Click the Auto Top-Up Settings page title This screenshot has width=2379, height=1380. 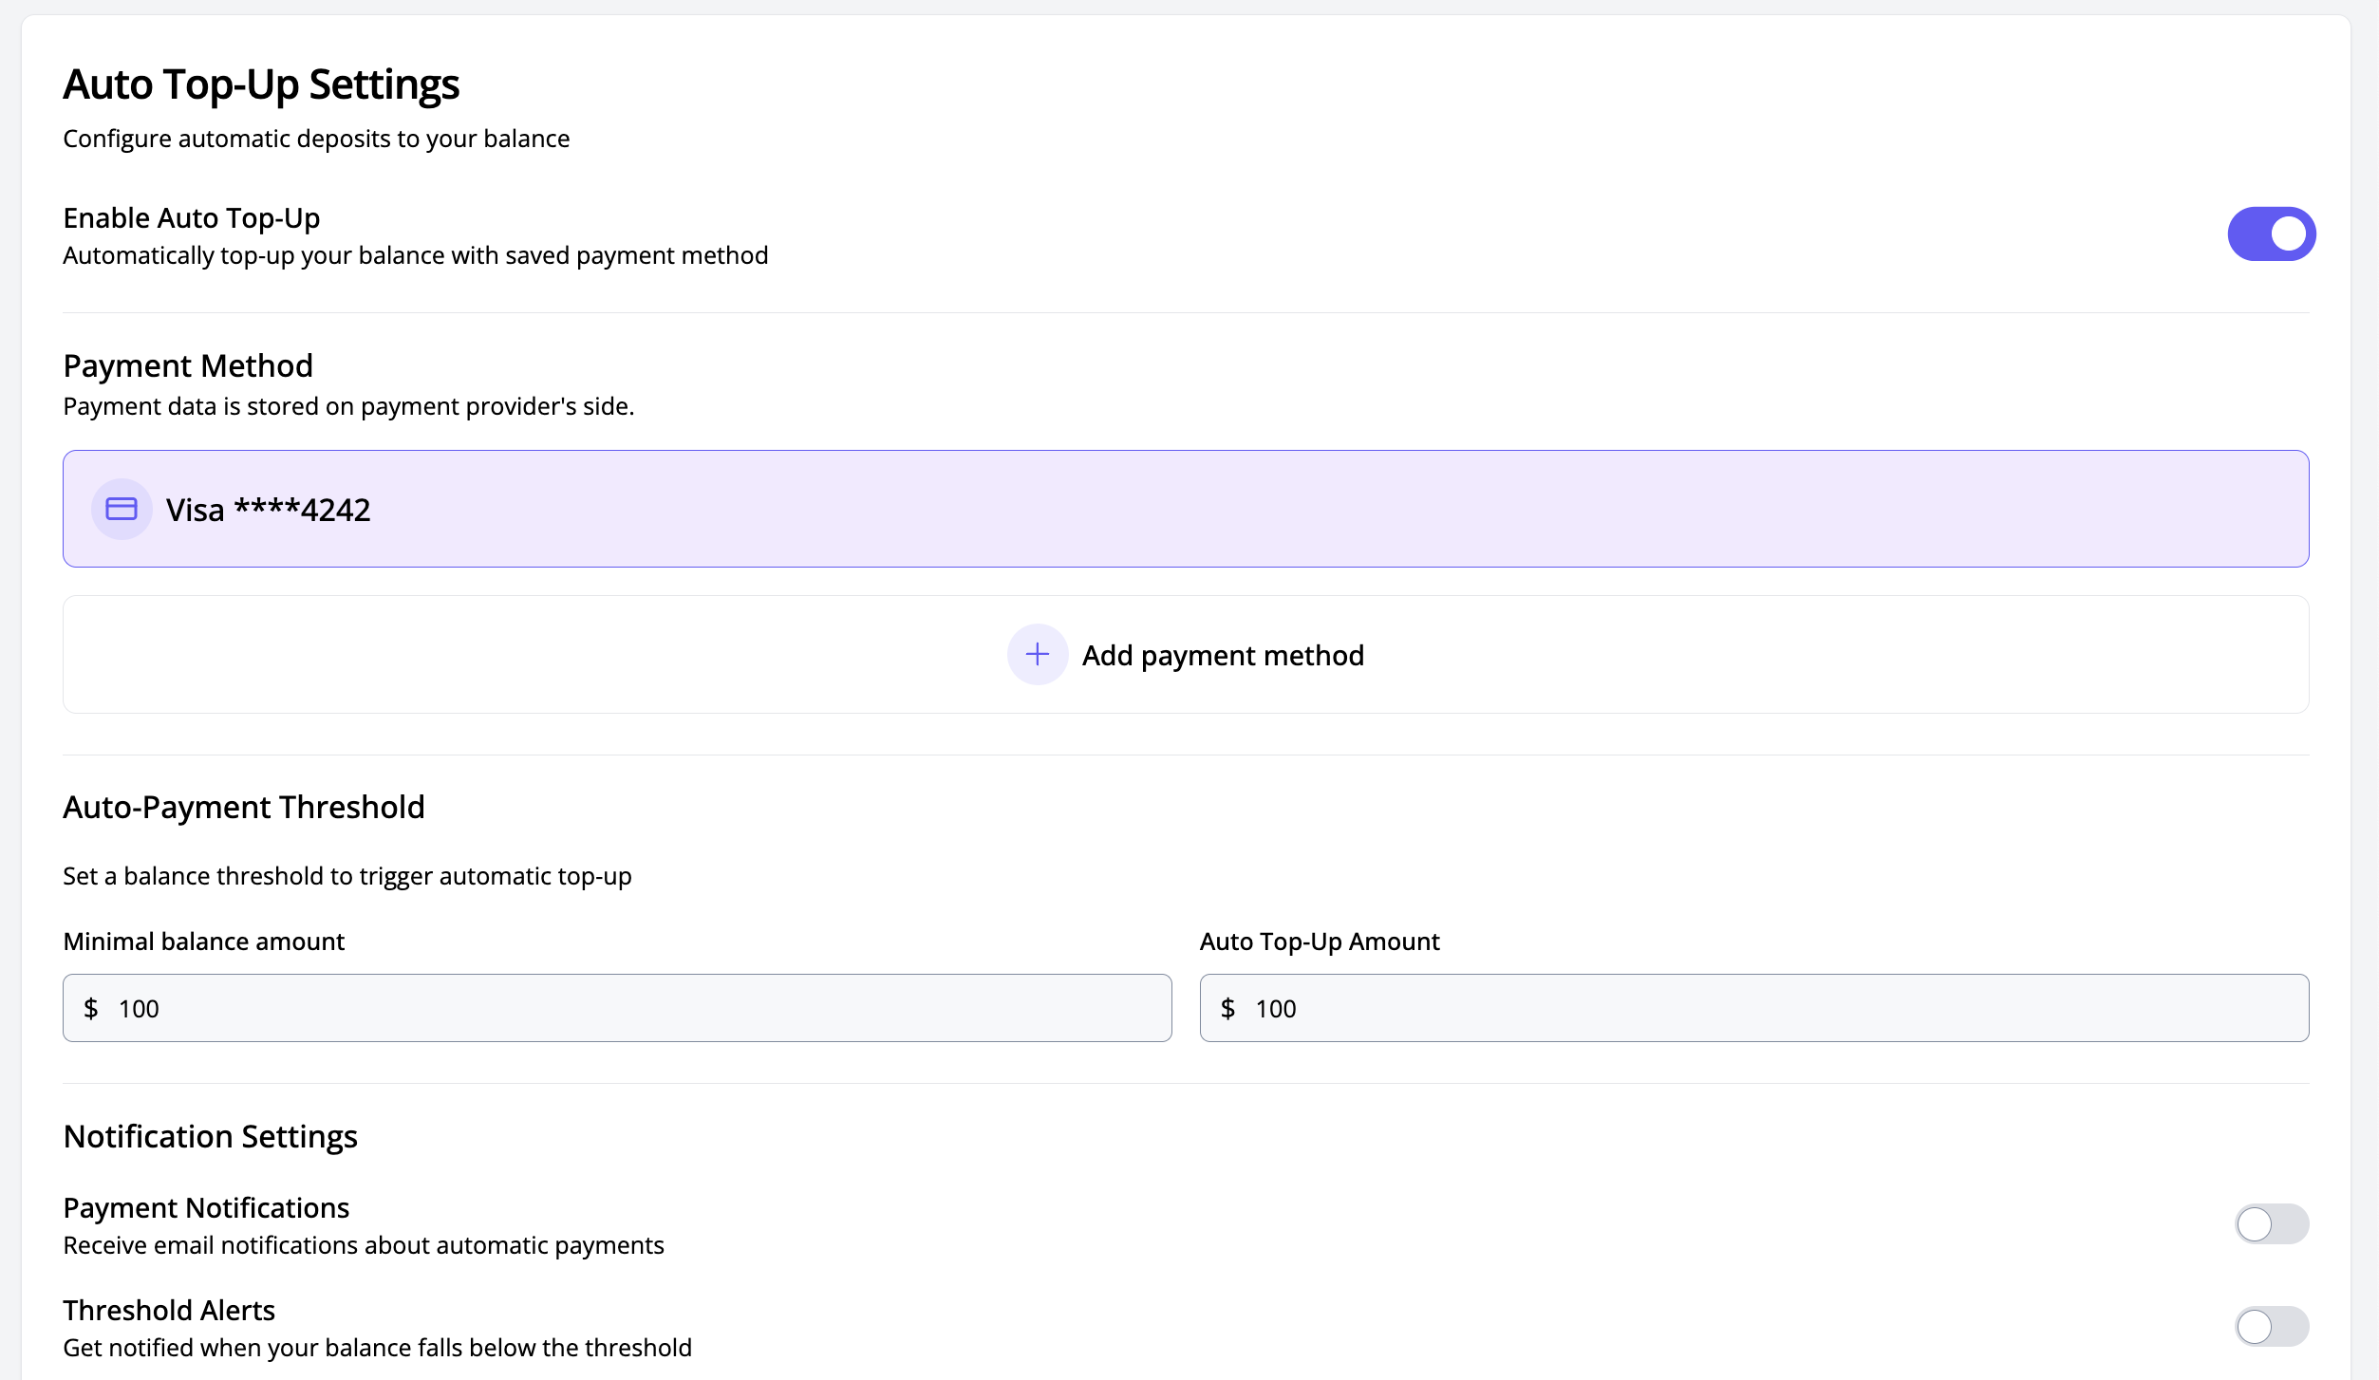click(261, 84)
